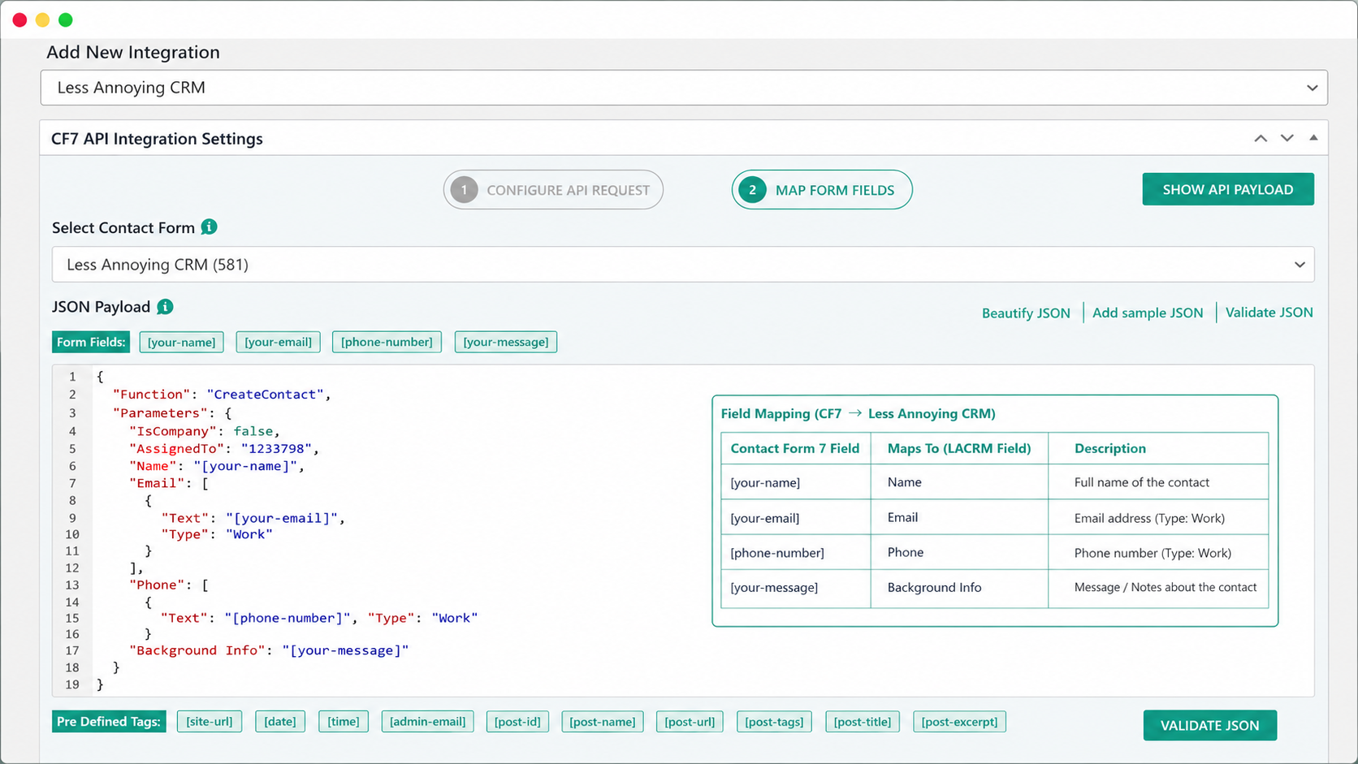Insert [your-message] form field tag
The height and width of the screenshot is (764, 1358).
(506, 342)
